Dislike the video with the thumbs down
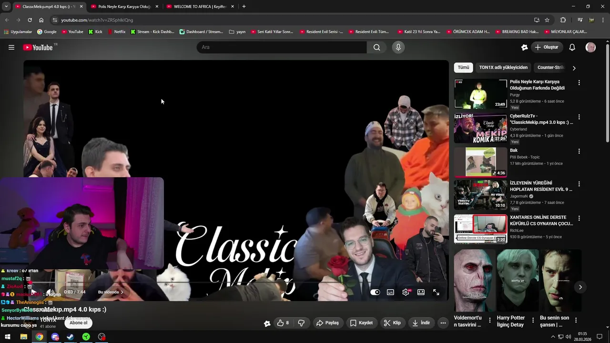 [301, 323]
